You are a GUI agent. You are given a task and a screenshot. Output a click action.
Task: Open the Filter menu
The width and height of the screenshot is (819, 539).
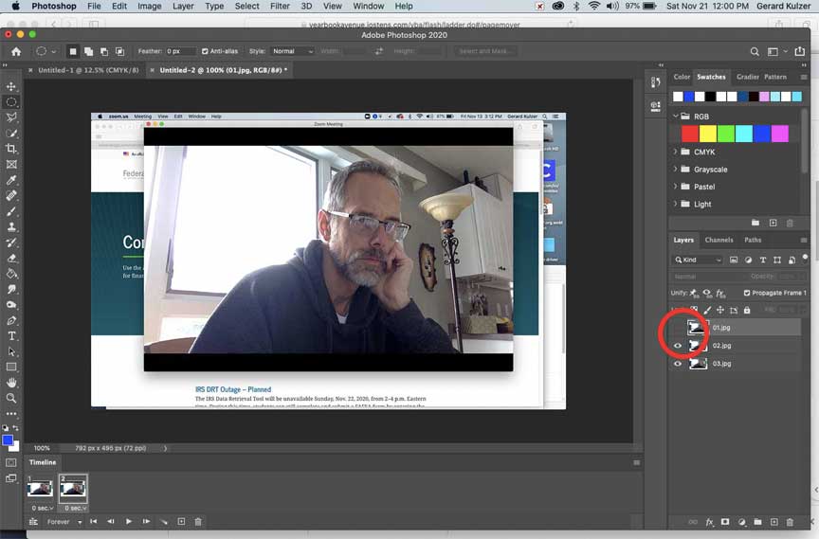click(x=280, y=7)
